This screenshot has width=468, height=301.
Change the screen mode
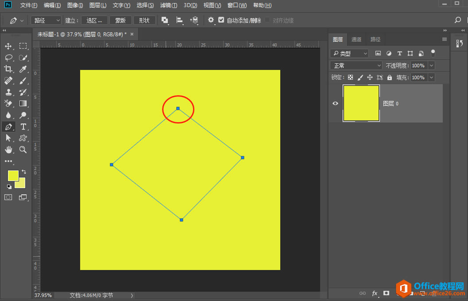pos(23,197)
